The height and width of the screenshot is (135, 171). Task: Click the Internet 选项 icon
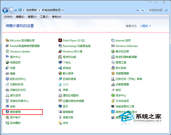coord(113,40)
